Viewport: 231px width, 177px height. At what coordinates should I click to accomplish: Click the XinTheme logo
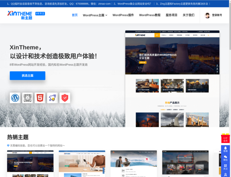20,15
